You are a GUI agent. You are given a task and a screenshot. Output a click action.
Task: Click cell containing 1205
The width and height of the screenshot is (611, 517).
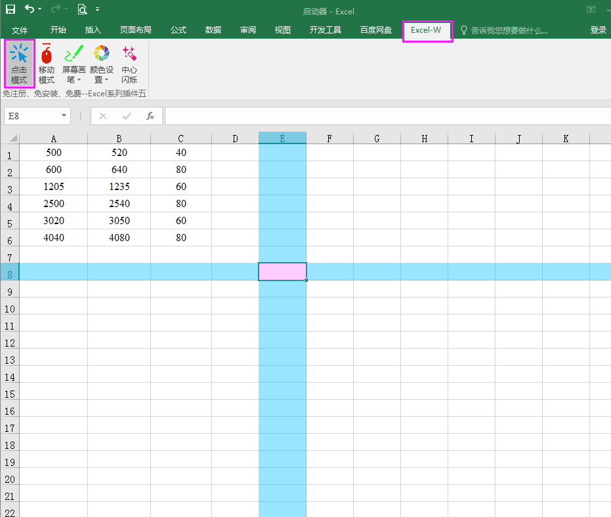pos(53,187)
